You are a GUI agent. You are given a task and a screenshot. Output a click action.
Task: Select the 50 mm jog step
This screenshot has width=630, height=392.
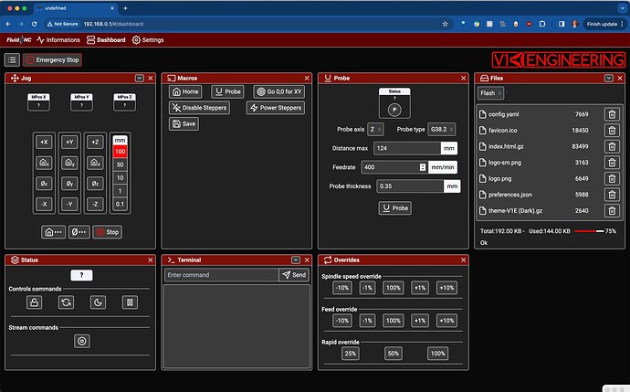coord(120,164)
